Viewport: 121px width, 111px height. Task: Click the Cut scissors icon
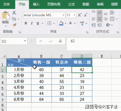14,13
